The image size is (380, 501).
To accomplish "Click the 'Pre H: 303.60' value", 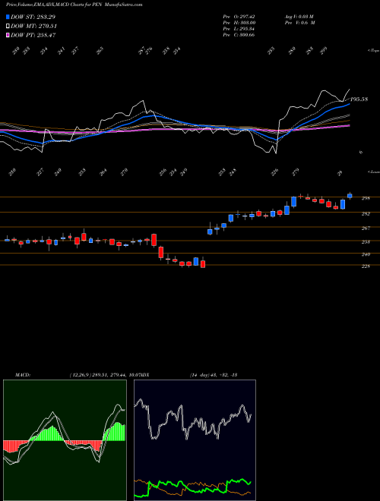I will click(239, 23).
